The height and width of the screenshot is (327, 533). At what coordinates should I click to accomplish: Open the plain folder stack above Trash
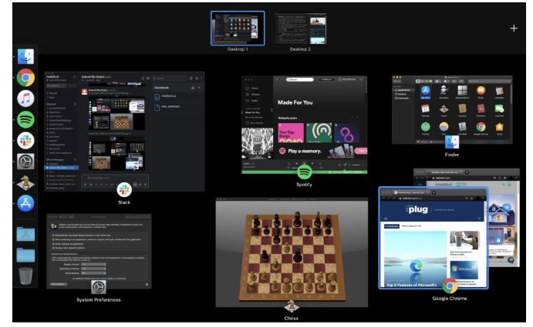tap(25, 255)
